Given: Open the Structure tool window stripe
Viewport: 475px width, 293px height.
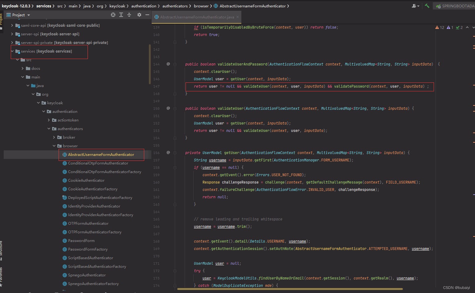Looking at the screenshot, I should point(1,251).
